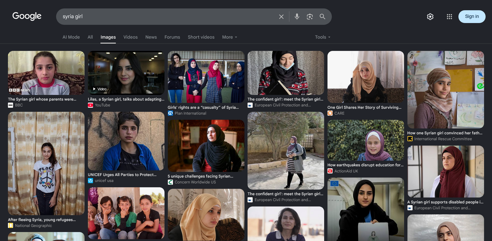Open Quick Settings gear
492x241 pixels.
tap(430, 17)
